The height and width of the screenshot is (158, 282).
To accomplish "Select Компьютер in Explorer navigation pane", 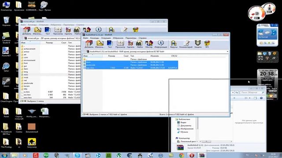I will (184, 138).
